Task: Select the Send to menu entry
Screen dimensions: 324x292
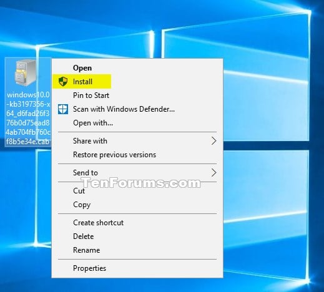Action: coord(86,173)
